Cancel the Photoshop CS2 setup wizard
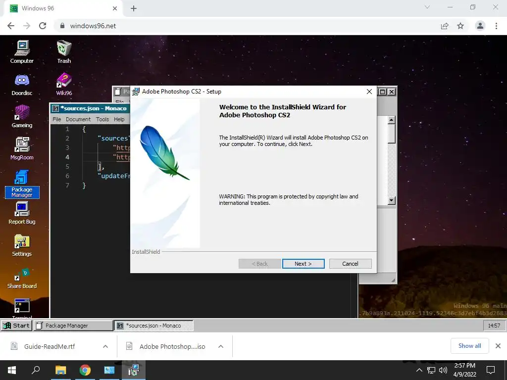507x380 pixels. [x=350, y=264]
